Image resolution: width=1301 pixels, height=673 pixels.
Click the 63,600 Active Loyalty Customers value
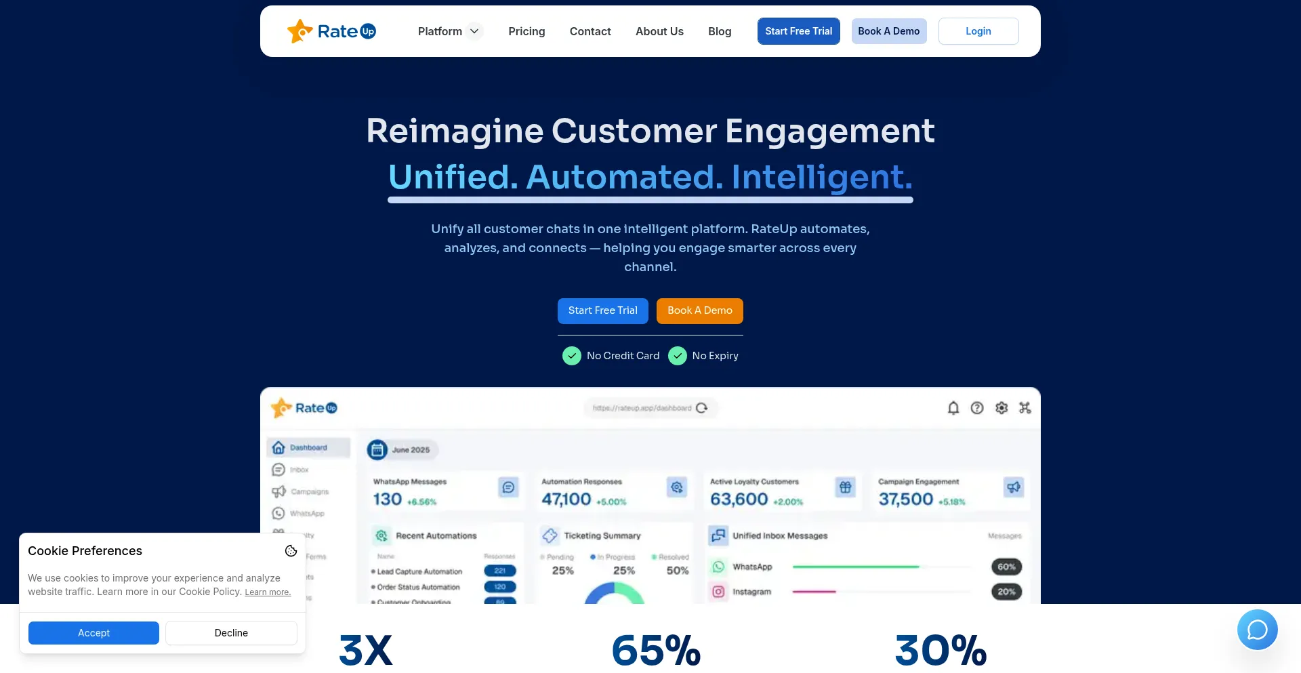(739, 499)
